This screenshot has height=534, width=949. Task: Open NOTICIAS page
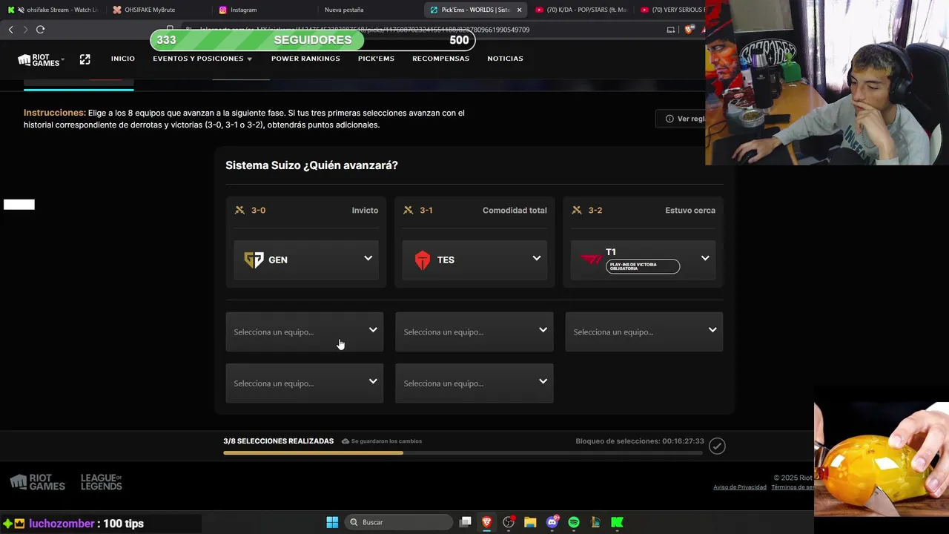(x=505, y=59)
